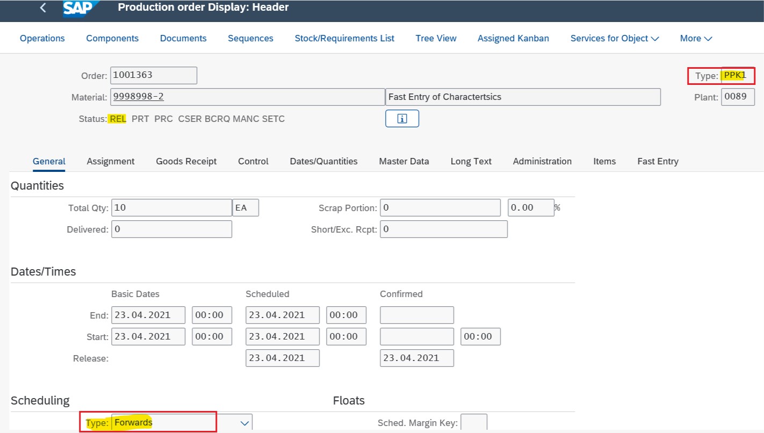Image resolution: width=764 pixels, height=433 pixels.
Task: Click the Material field 9998998-2
Action: pos(247,97)
